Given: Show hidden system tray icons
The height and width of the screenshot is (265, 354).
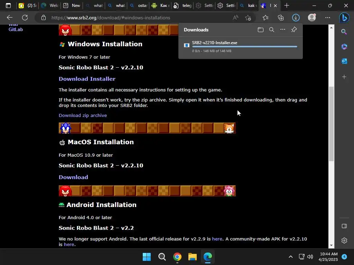Looking at the screenshot, I should click(291, 257).
